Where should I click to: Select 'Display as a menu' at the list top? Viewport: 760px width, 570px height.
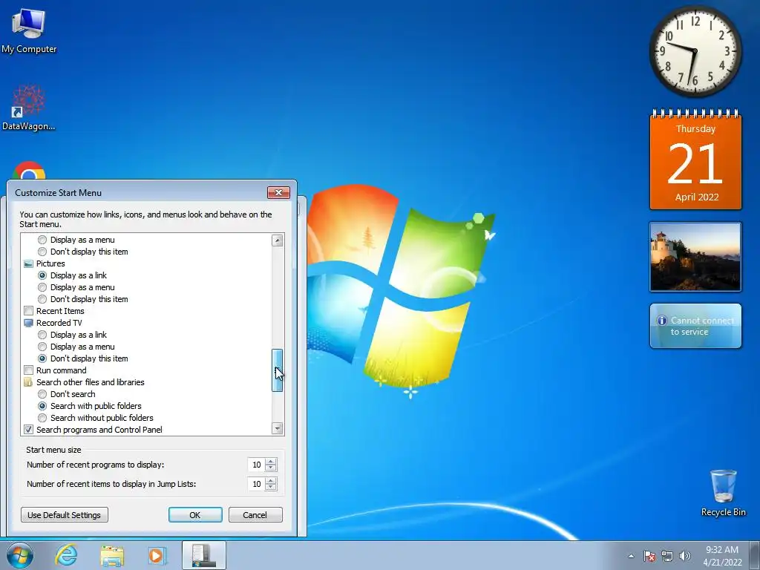(42, 240)
